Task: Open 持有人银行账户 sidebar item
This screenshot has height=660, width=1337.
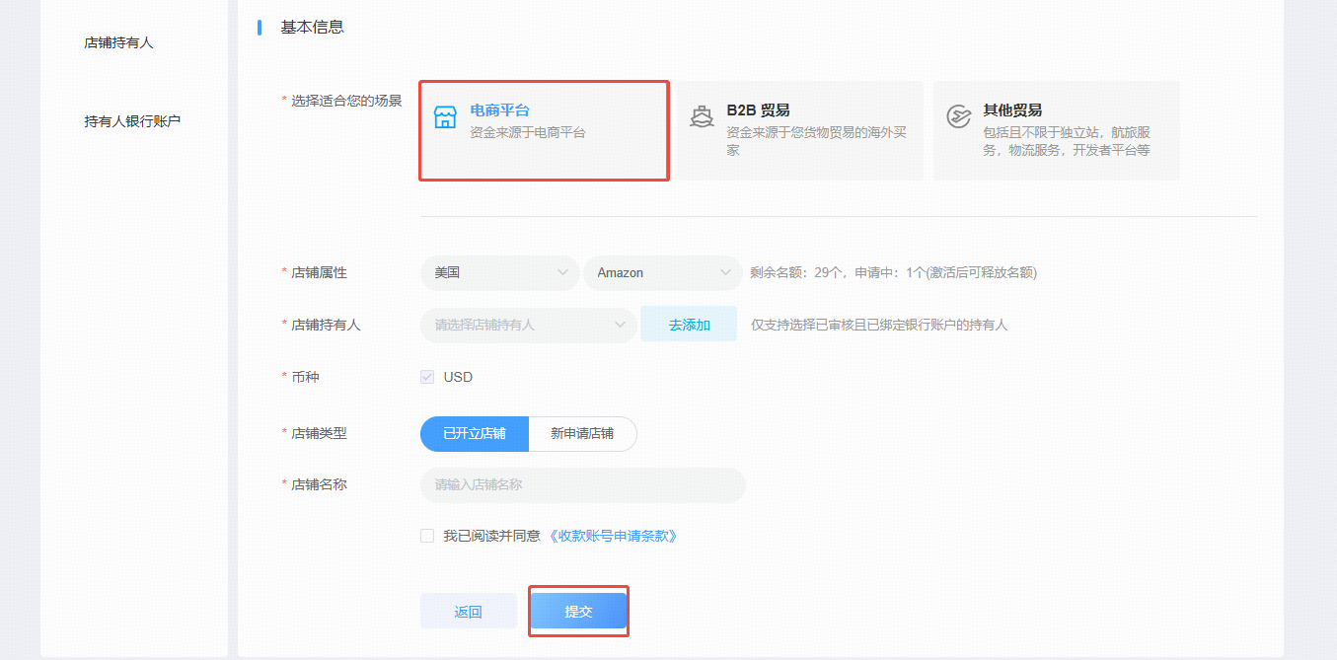Action: click(132, 121)
